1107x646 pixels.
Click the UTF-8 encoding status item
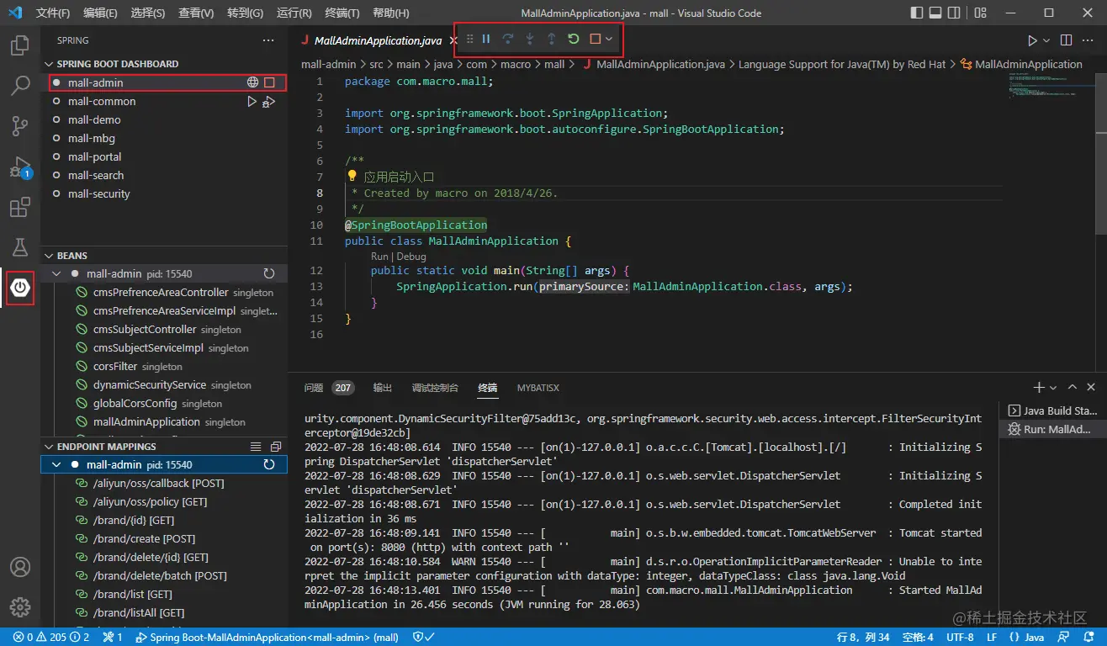pos(960,638)
